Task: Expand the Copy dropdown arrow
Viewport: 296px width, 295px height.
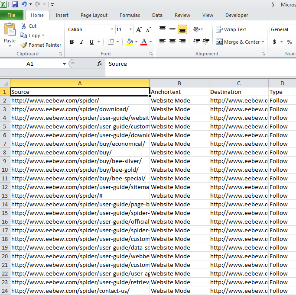Action: click(43, 35)
